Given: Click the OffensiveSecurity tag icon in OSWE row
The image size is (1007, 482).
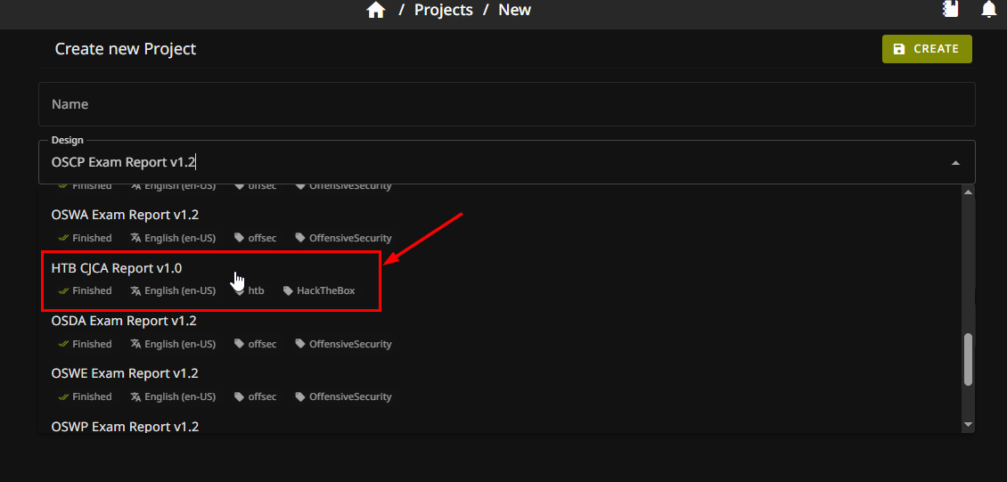Looking at the screenshot, I should point(300,396).
